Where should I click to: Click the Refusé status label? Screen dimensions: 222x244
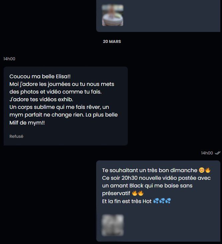[x=16, y=136]
